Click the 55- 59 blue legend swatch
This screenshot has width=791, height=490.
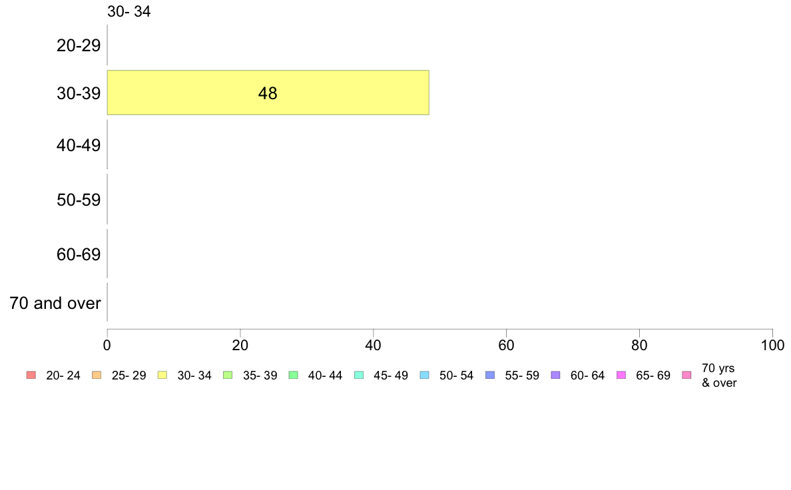click(490, 375)
